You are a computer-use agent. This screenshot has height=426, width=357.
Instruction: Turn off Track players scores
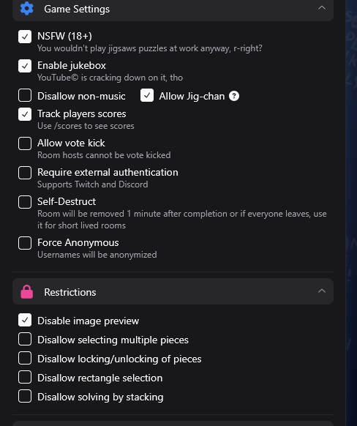click(x=25, y=114)
